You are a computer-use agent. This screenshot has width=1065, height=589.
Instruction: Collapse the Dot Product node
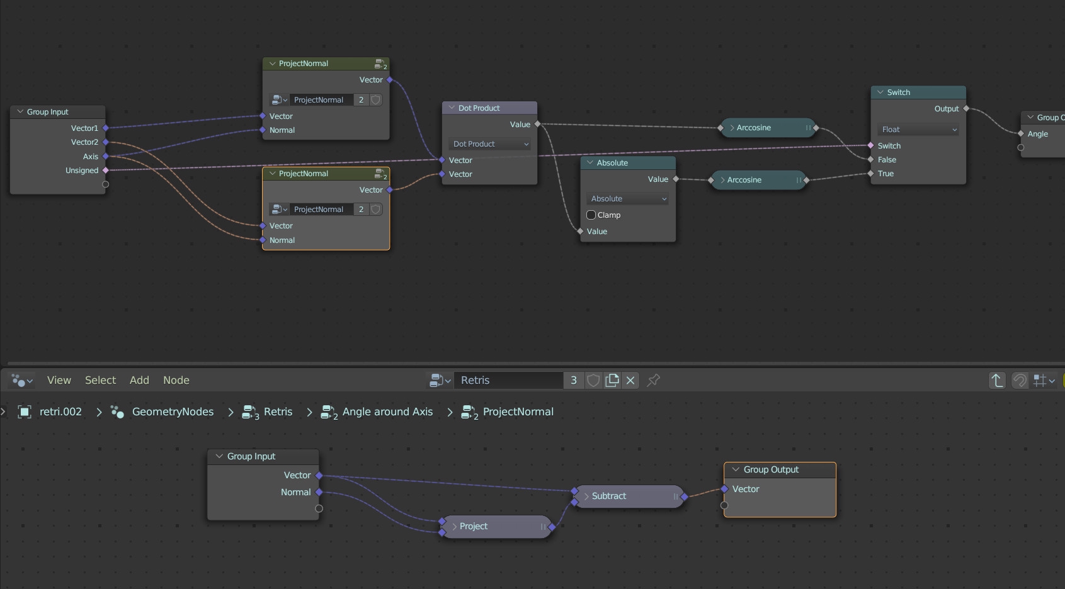[x=452, y=108]
